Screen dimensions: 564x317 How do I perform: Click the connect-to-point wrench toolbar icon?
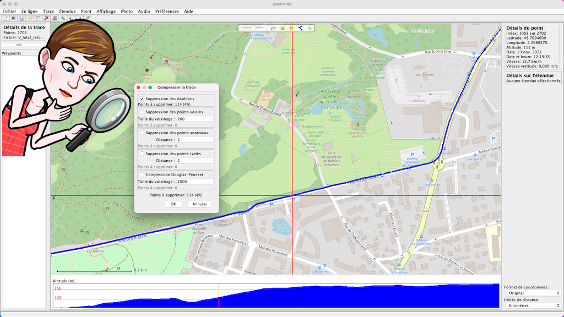coord(88,18)
